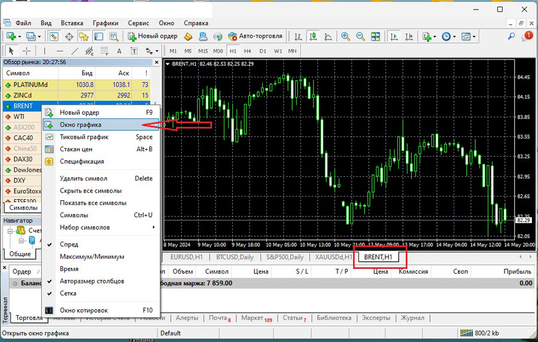Switch timeframe to H4
The width and height of the screenshot is (538, 342).
pos(247,51)
